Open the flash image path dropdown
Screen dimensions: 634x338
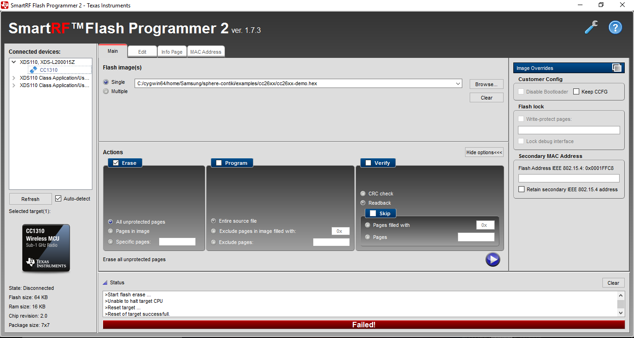coord(458,83)
